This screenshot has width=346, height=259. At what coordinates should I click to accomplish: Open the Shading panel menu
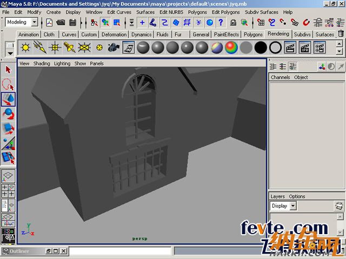click(x=42, y=63)
